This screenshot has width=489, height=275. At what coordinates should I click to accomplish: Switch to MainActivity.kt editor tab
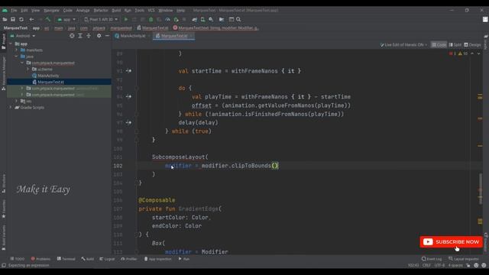(132, 36)
